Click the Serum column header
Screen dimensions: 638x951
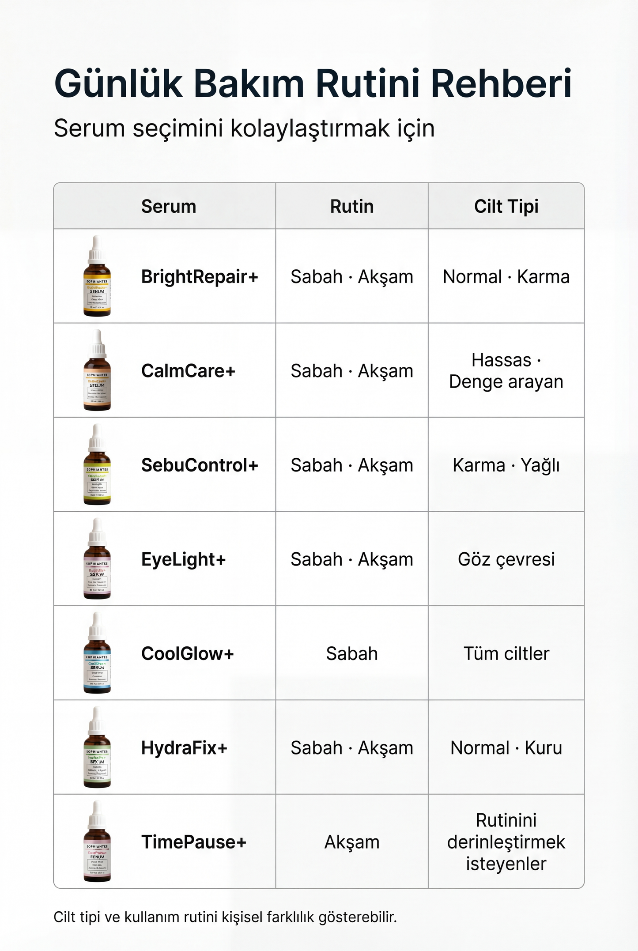pos(169,206)
